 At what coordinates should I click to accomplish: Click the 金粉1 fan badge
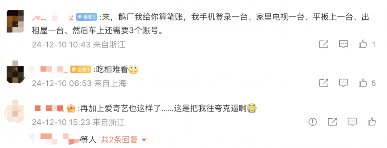tap(81, 70)
